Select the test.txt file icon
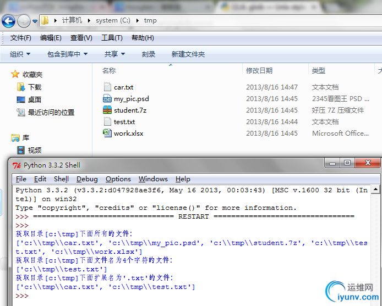The width and height of the screenshot is (382, 306). tap(107, 121)
